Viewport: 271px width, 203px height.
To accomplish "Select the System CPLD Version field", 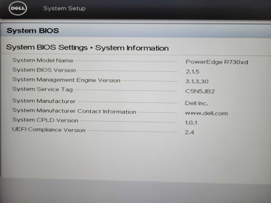I will [x=44, y=120].
